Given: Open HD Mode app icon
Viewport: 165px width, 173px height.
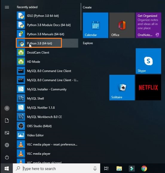Looking at the screenshot, I should click(21, 62).
